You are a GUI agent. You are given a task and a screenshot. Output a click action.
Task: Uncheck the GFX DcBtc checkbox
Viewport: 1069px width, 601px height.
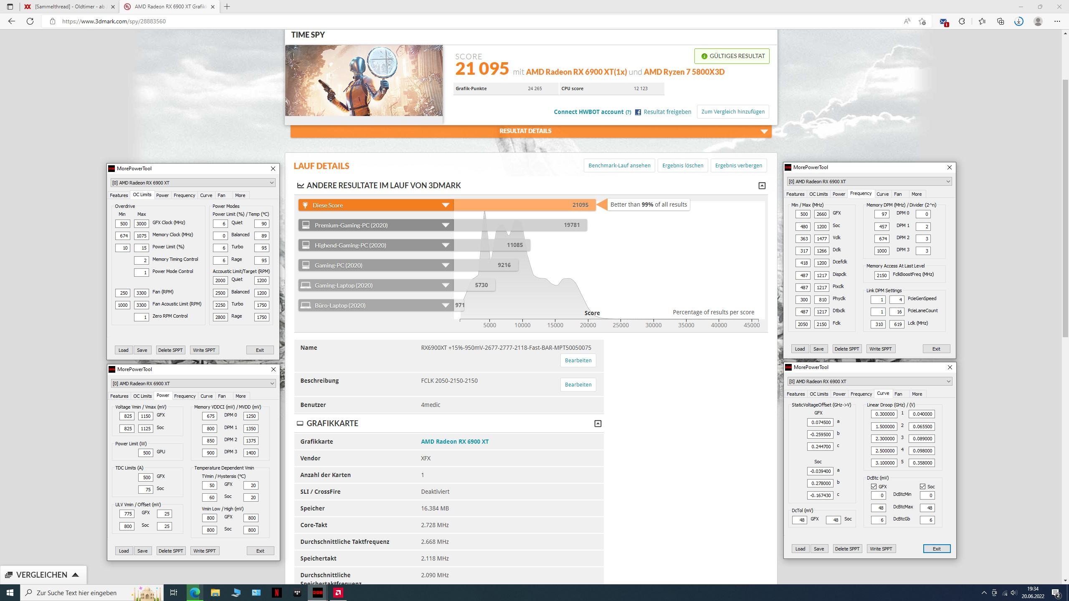pos(874,487)
